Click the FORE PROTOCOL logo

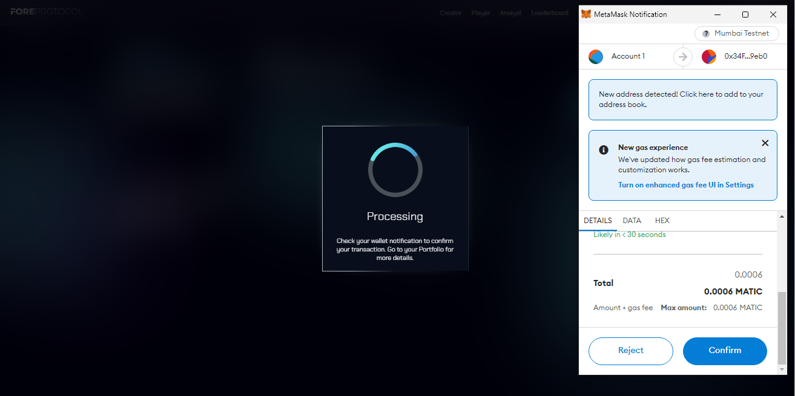46,12
